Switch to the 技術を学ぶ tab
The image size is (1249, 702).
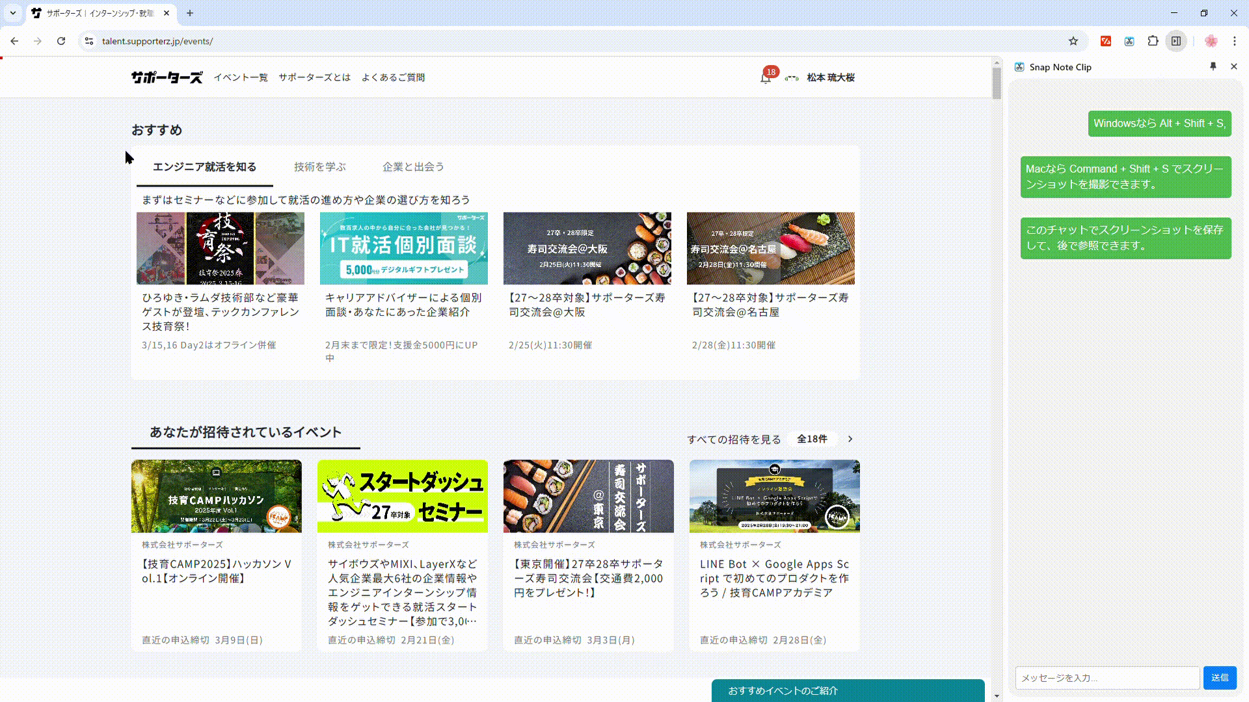click(x=319, y=167)
